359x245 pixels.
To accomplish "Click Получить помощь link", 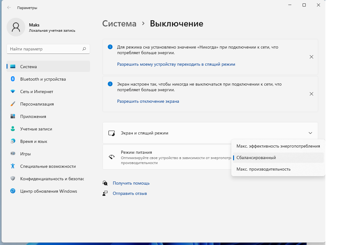I will 131,183.
